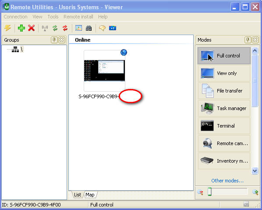Click the speech bubble chat icon

[102, 28]
